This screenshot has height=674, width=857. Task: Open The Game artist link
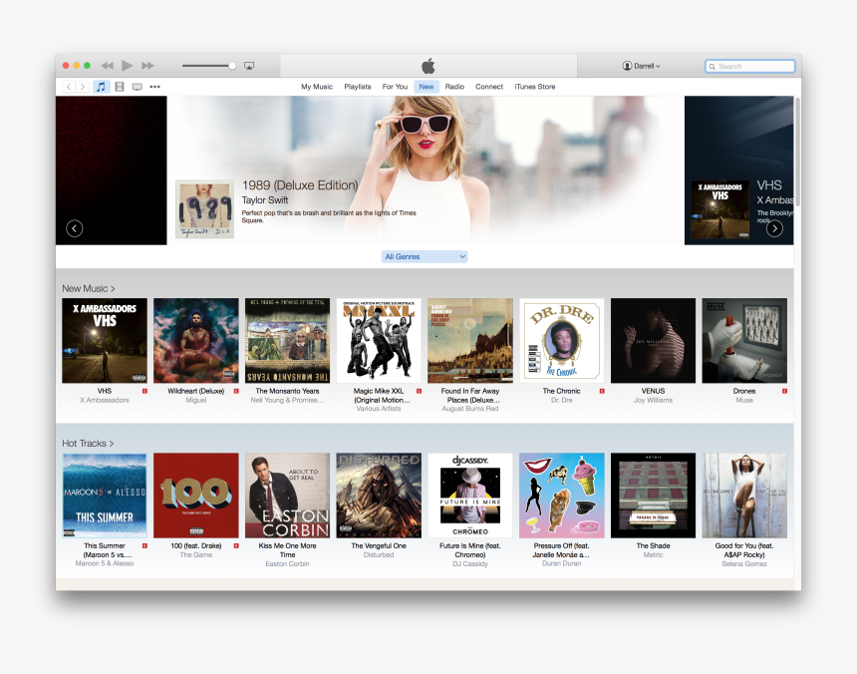coord(195,554)
